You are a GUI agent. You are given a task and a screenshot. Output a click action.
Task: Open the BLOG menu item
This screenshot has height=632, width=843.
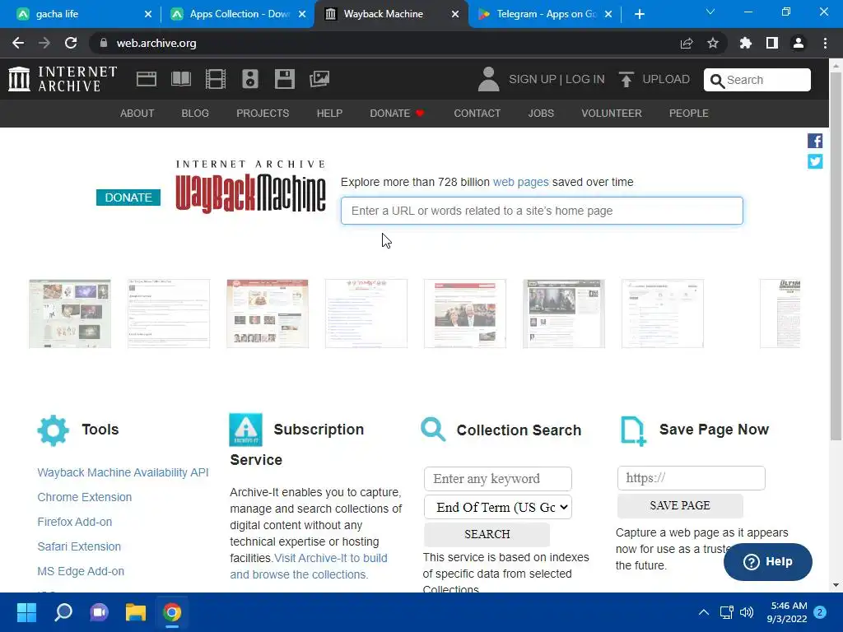click(195, 114)
